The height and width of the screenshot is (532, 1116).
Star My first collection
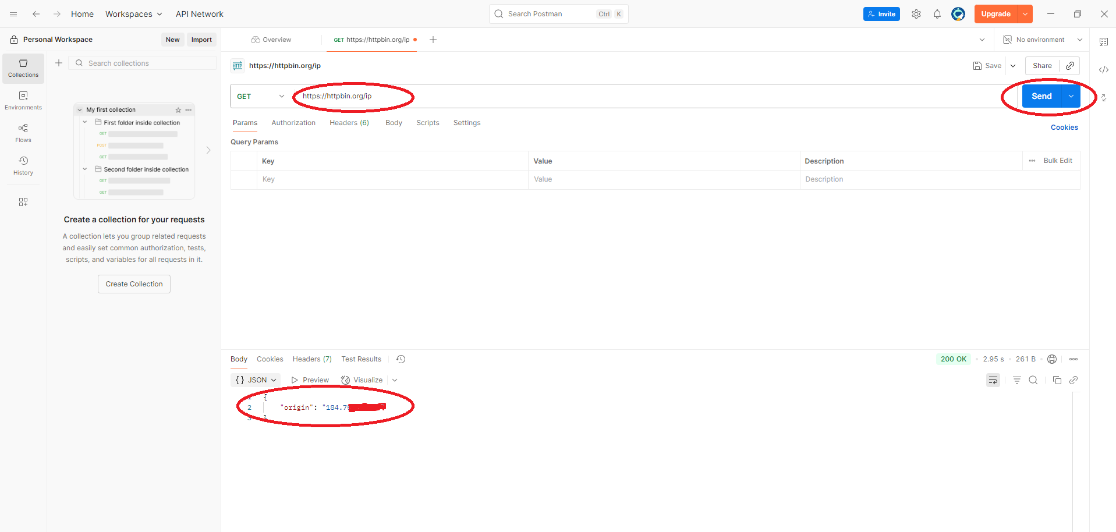[x=178, y=110]
